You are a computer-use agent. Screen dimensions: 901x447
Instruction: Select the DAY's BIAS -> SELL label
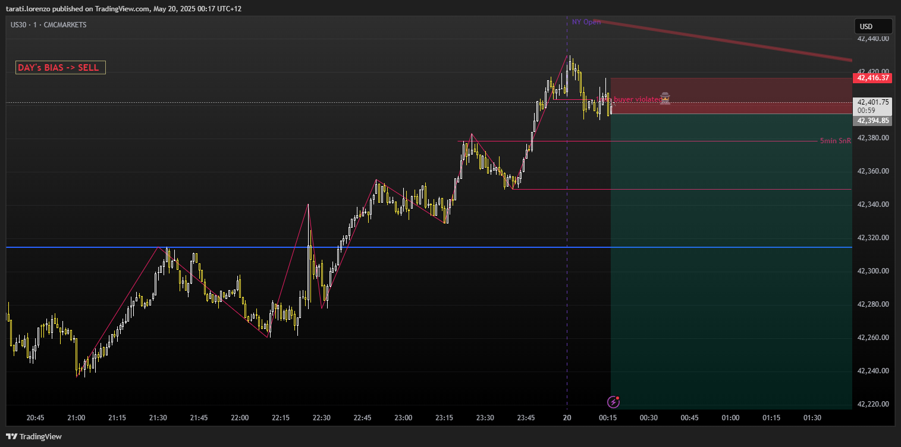[61, 68]
